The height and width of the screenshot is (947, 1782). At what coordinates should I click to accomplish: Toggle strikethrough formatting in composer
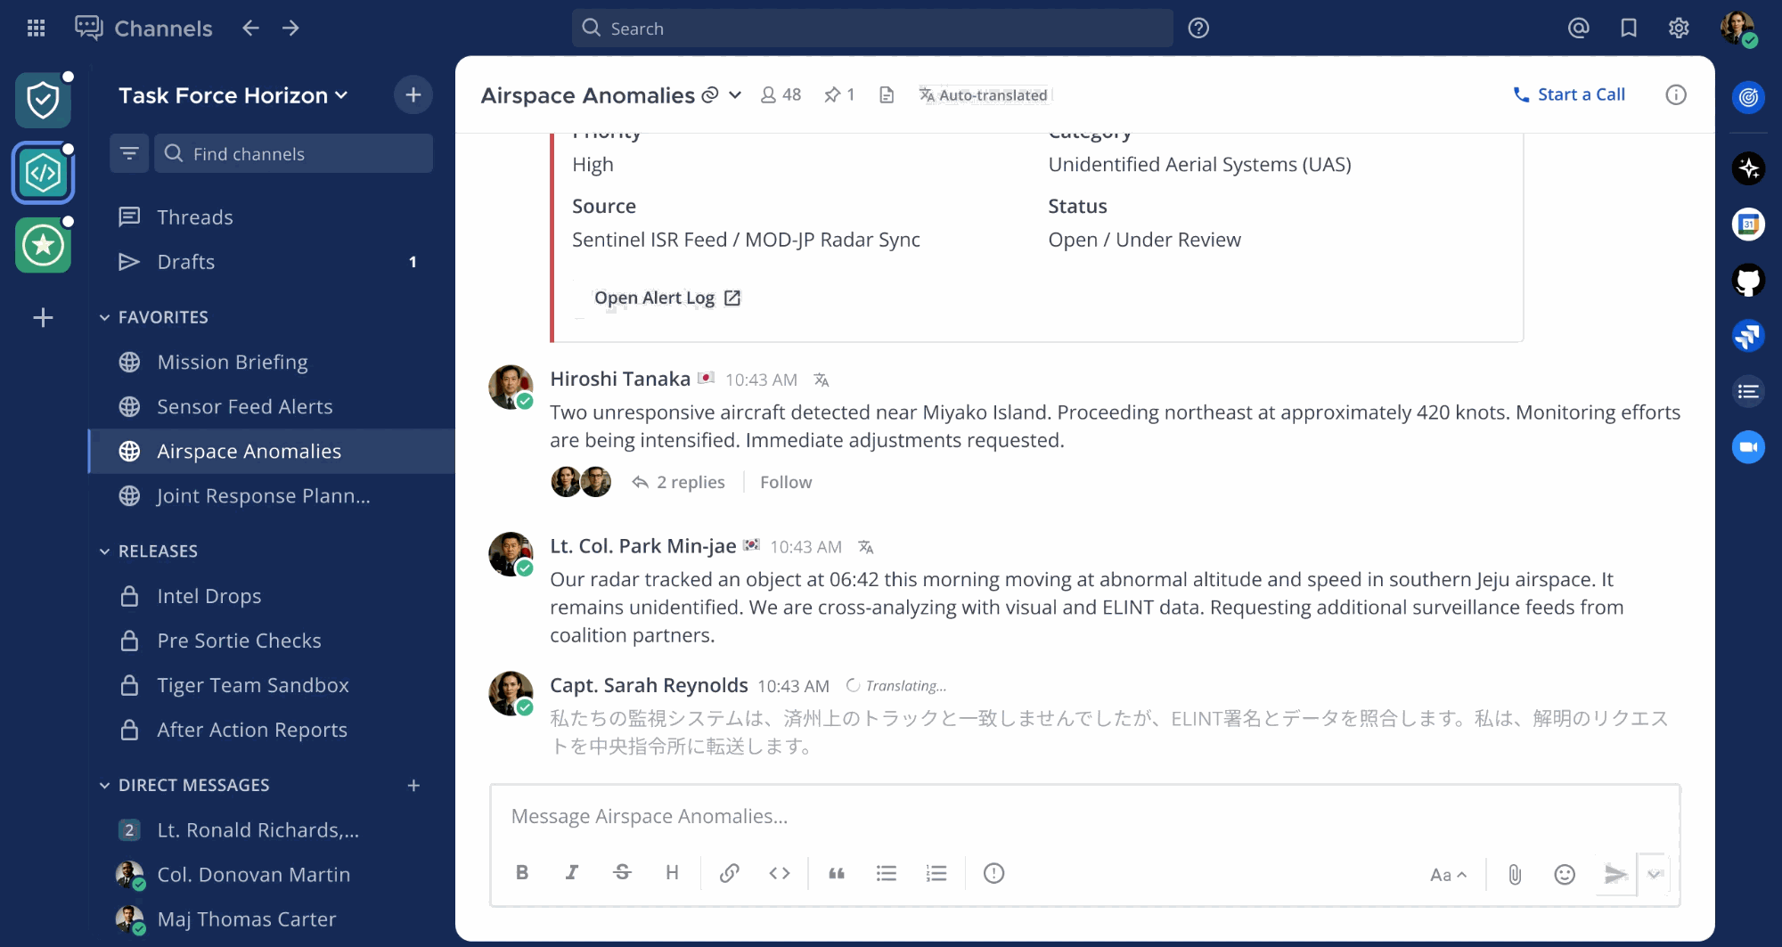[622, 873]
